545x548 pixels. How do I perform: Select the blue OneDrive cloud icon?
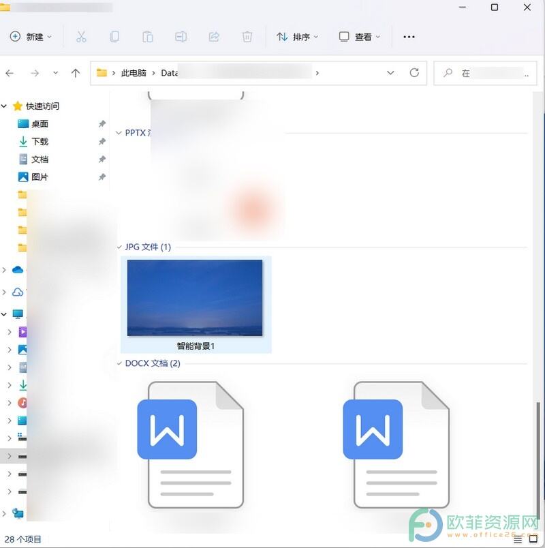pyautogui.click(x=18, y=270)
